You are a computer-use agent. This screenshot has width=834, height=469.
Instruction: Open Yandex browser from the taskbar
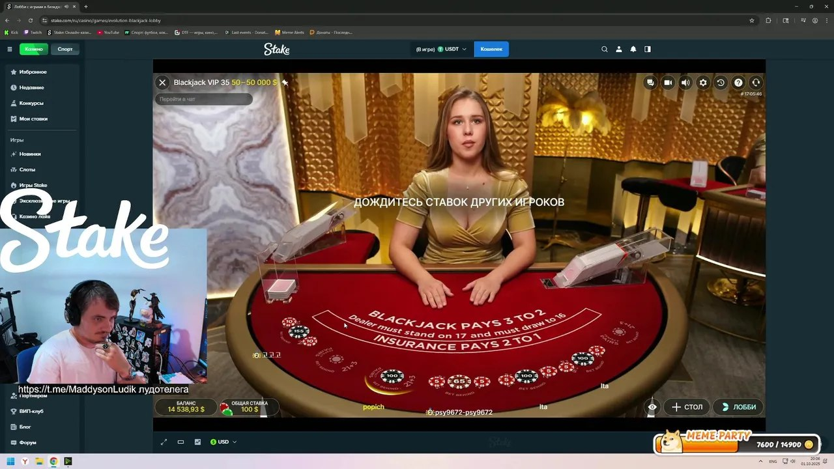point(25,461)
